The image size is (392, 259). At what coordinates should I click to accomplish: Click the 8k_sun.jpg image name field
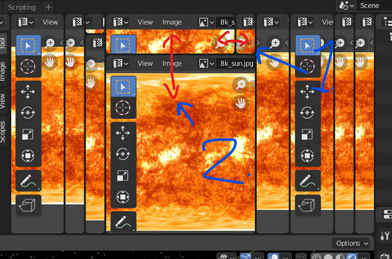click(x=236, y=64)
